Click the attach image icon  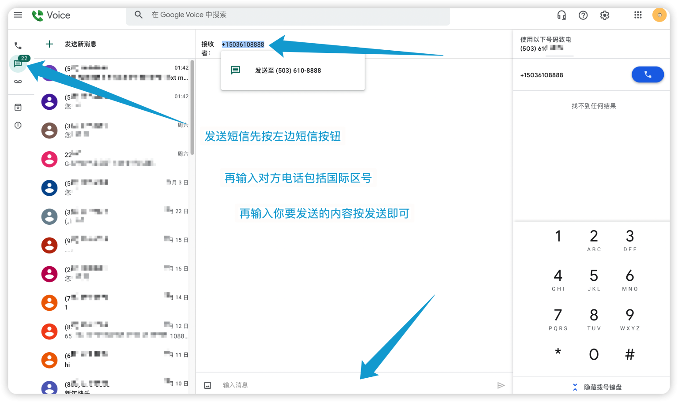(x=207, y=385)
